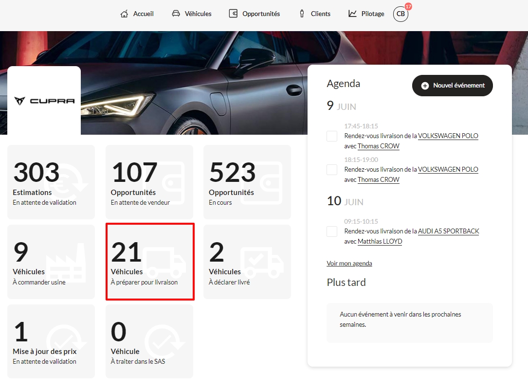
Task: Click the Clients person icon
Action: coord(302,14)
